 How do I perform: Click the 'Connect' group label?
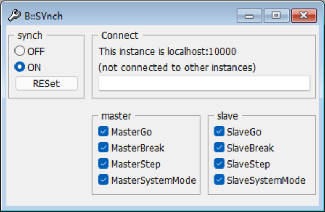pyautogui.click(x=120, y=35)
